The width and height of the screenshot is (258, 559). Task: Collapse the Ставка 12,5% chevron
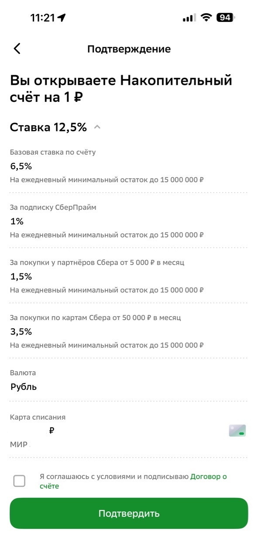click(97, 127)
